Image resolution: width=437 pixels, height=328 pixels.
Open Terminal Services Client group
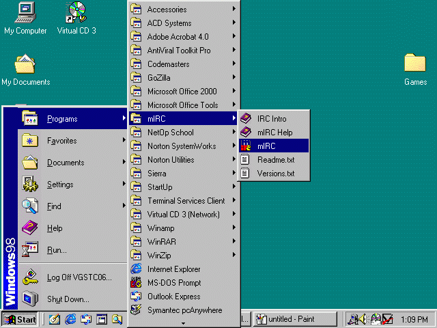184,200
